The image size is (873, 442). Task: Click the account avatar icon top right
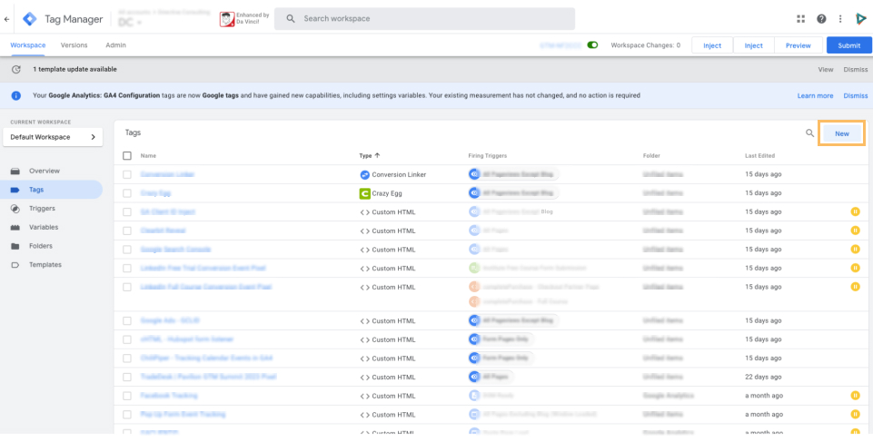861,19
